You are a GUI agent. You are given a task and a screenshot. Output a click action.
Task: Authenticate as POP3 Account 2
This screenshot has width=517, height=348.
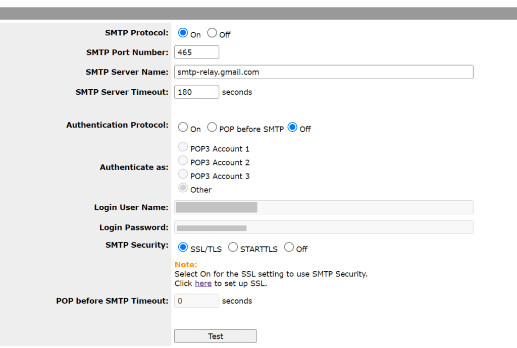183,160
